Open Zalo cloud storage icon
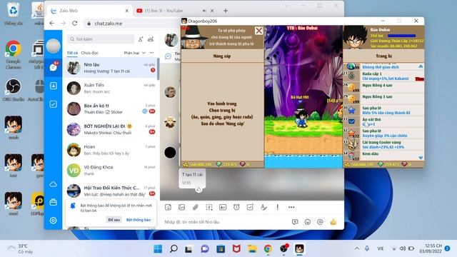 53,184
